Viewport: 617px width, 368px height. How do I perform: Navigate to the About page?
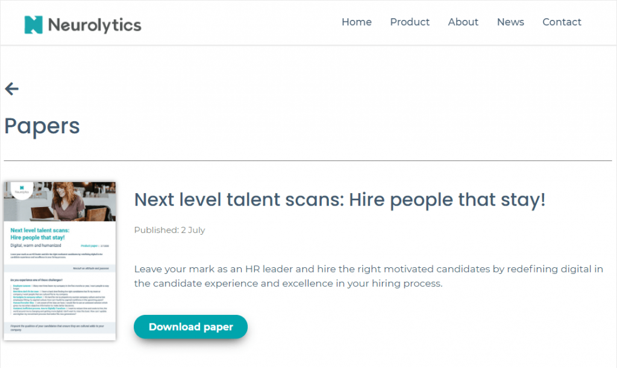[x=463, y=22]
